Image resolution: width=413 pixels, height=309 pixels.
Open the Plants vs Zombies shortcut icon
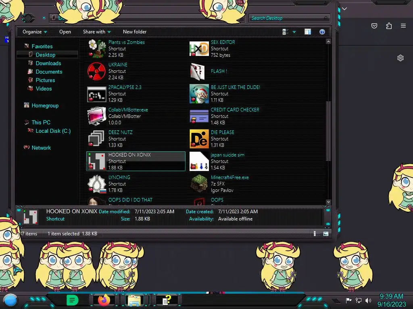coord(97,48)
